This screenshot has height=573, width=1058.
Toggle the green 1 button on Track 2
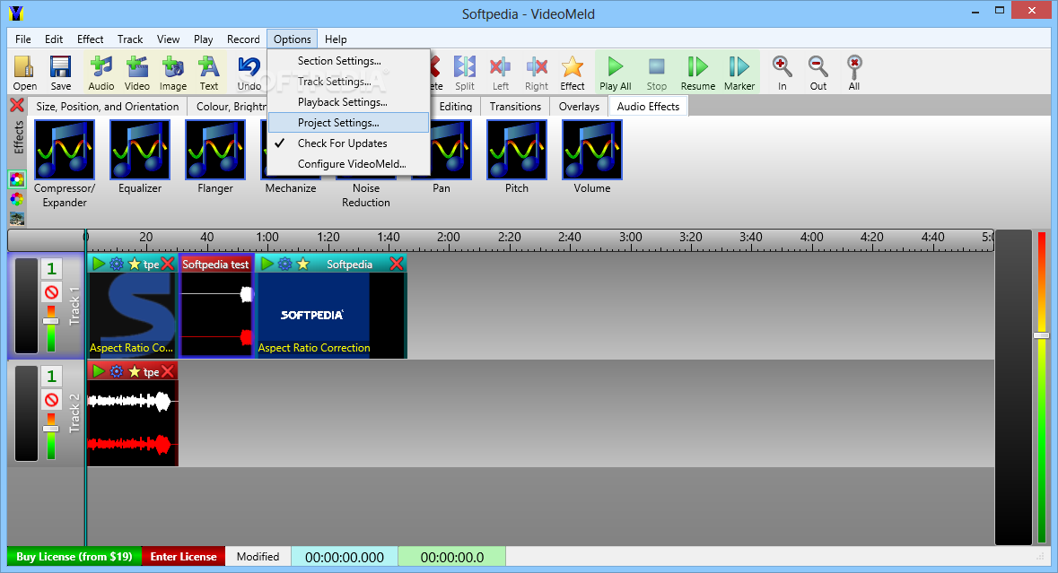pyautogui.click(x=51, y=376)
